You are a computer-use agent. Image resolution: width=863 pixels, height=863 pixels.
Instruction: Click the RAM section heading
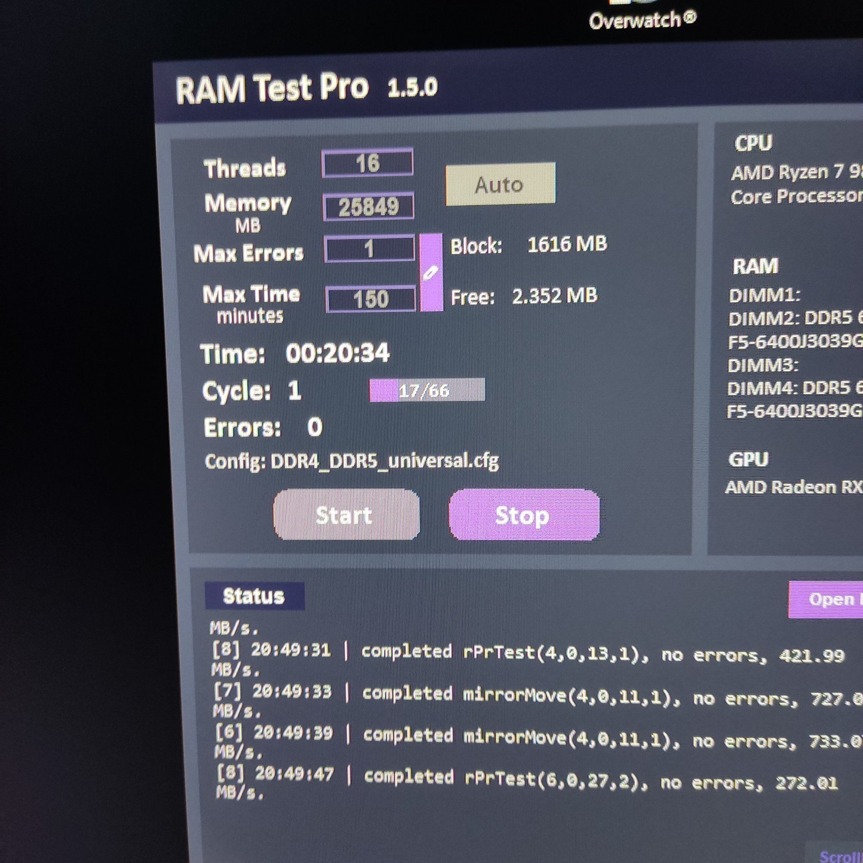pyautogui.click(x=756, y=266)
